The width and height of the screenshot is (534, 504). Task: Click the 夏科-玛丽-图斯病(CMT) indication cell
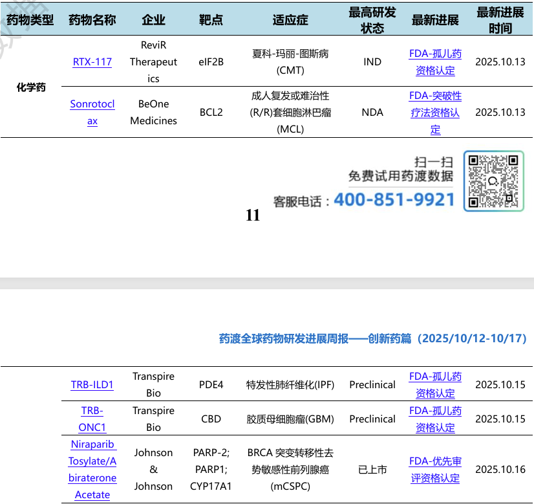point(290,62)
